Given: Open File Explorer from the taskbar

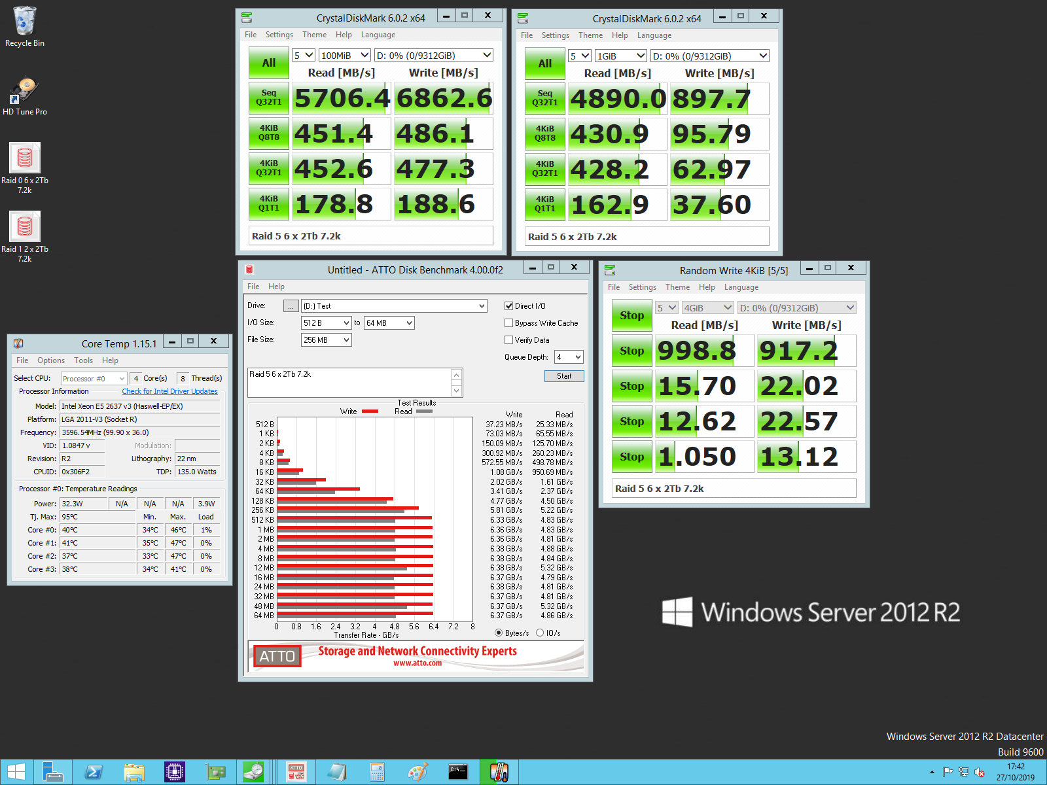Looking at the screenshot, I should pyautogui.click(x=134, y=773).
